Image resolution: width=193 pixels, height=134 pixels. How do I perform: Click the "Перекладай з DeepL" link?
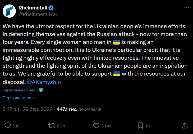(x=20, y=90)
